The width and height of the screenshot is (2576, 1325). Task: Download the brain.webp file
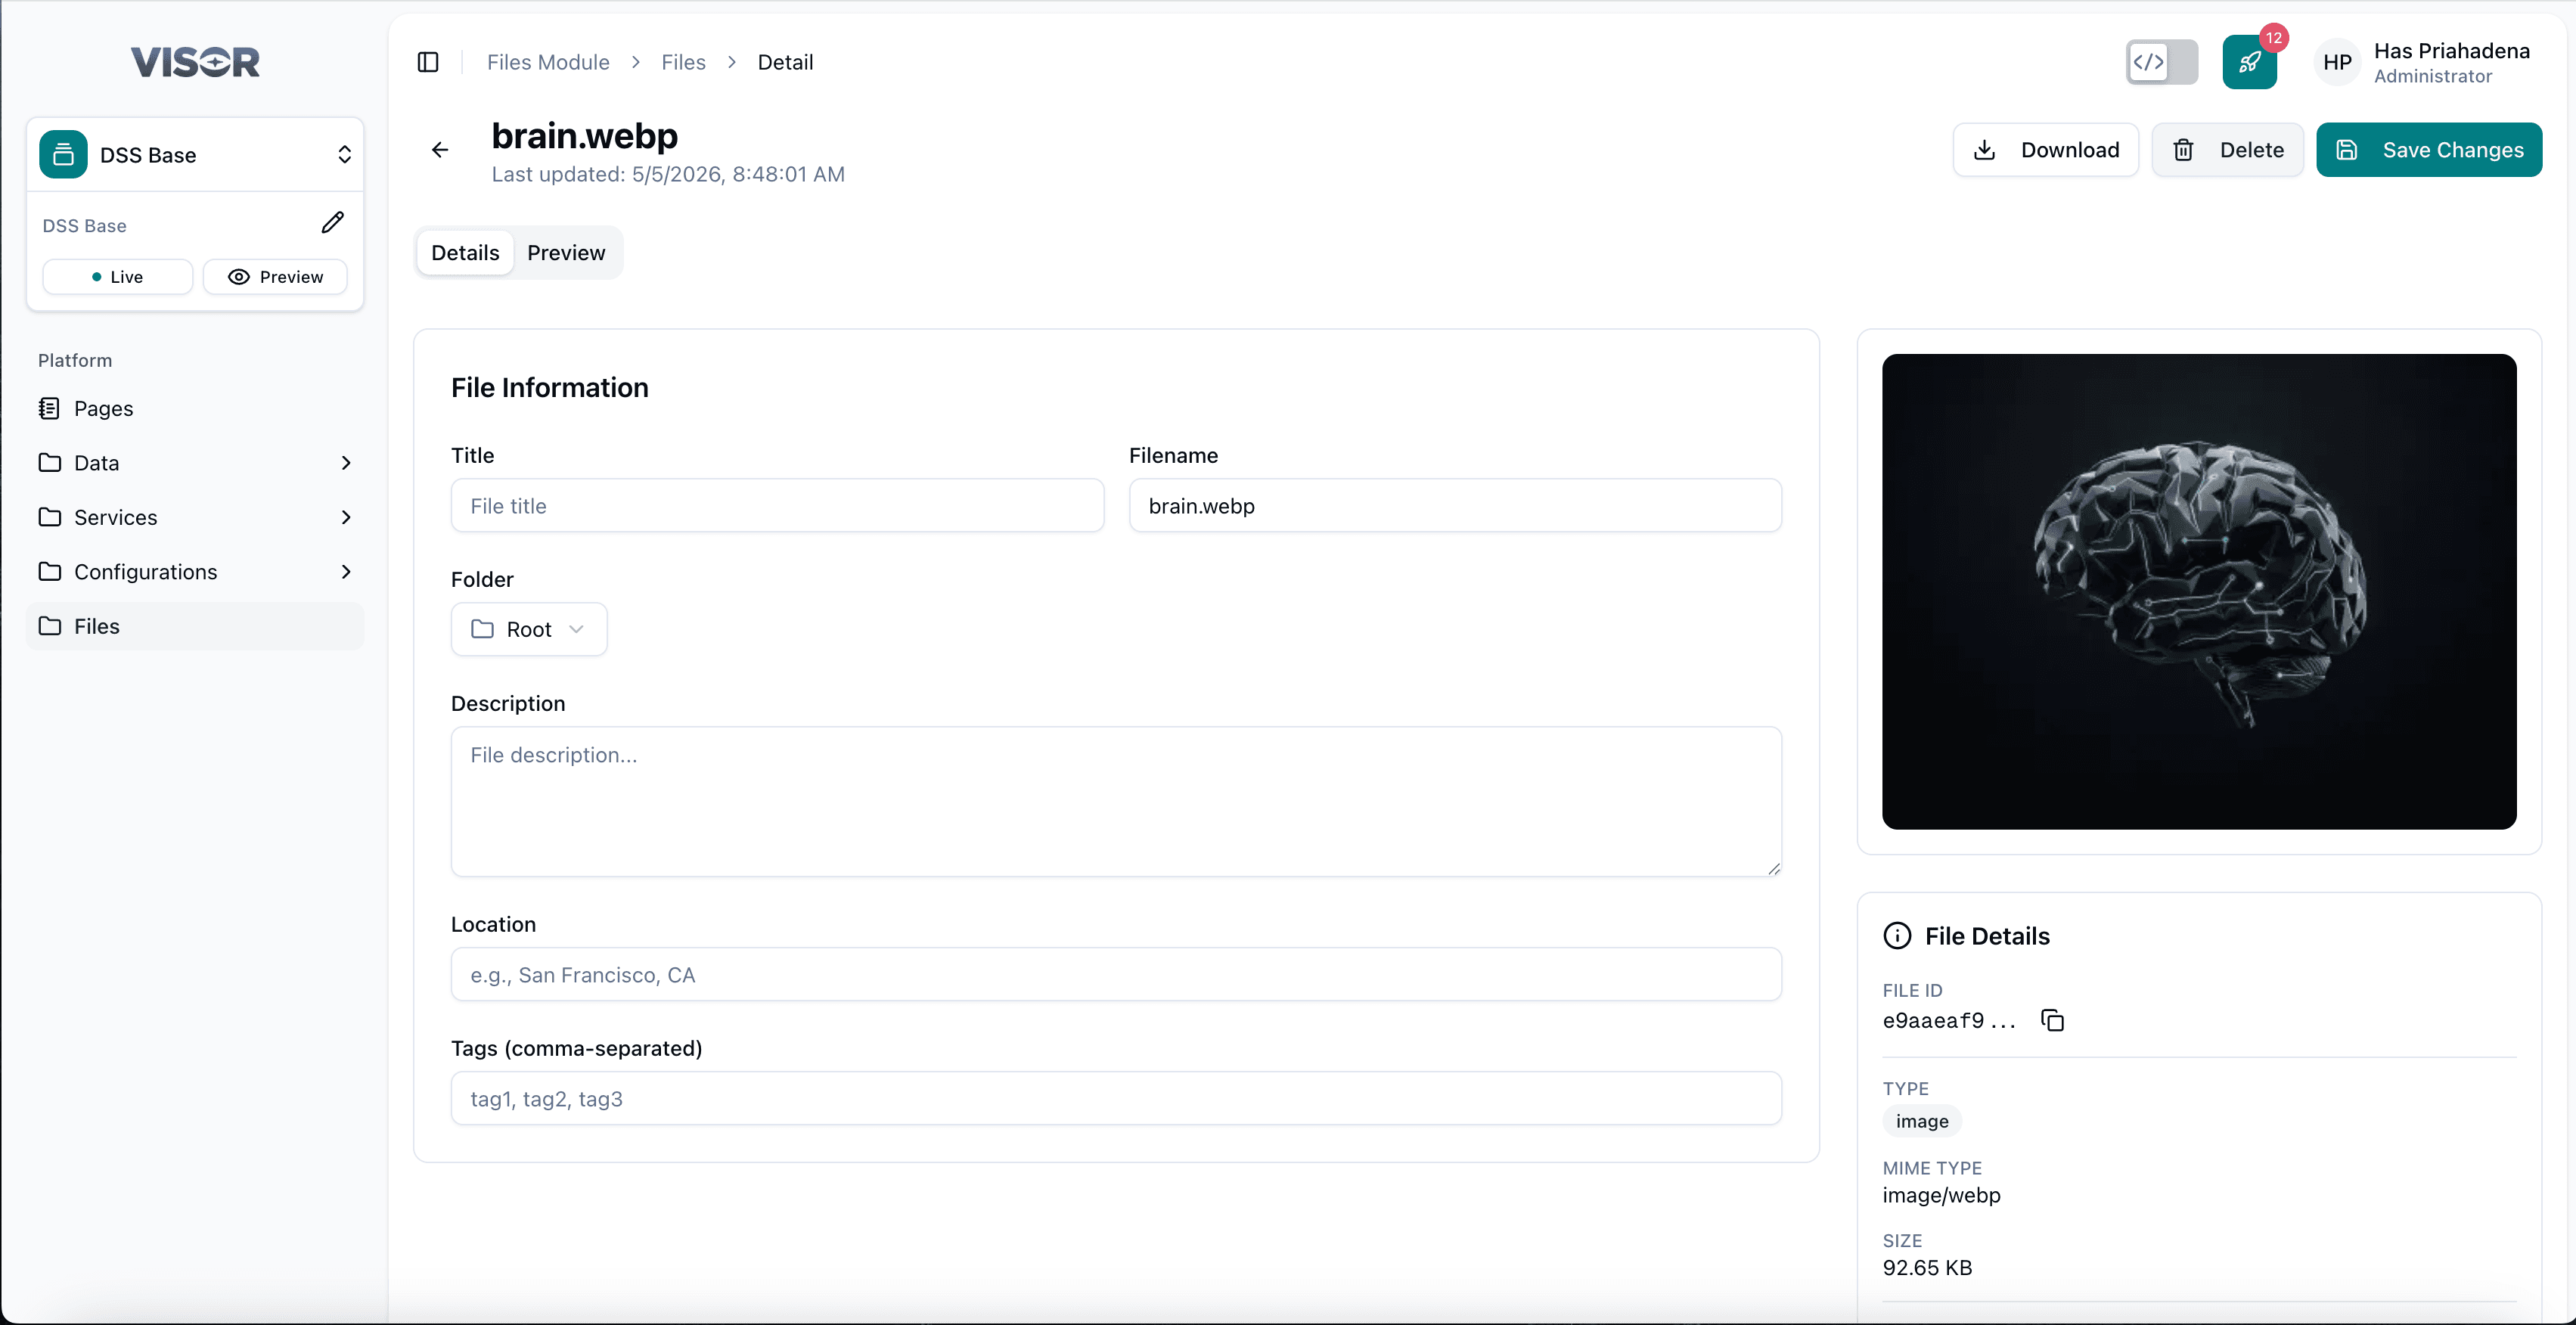pos(2045,150)
